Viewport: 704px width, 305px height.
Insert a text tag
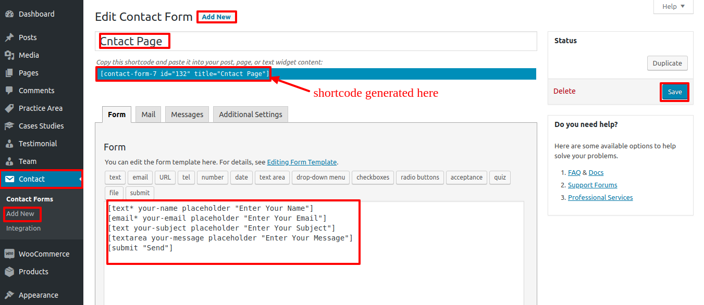pyautogui.click(x=115, y=177)
